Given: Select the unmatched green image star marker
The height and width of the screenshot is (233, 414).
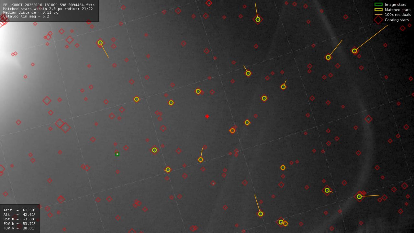Looking at the screenshot, I should pos(117,154).
